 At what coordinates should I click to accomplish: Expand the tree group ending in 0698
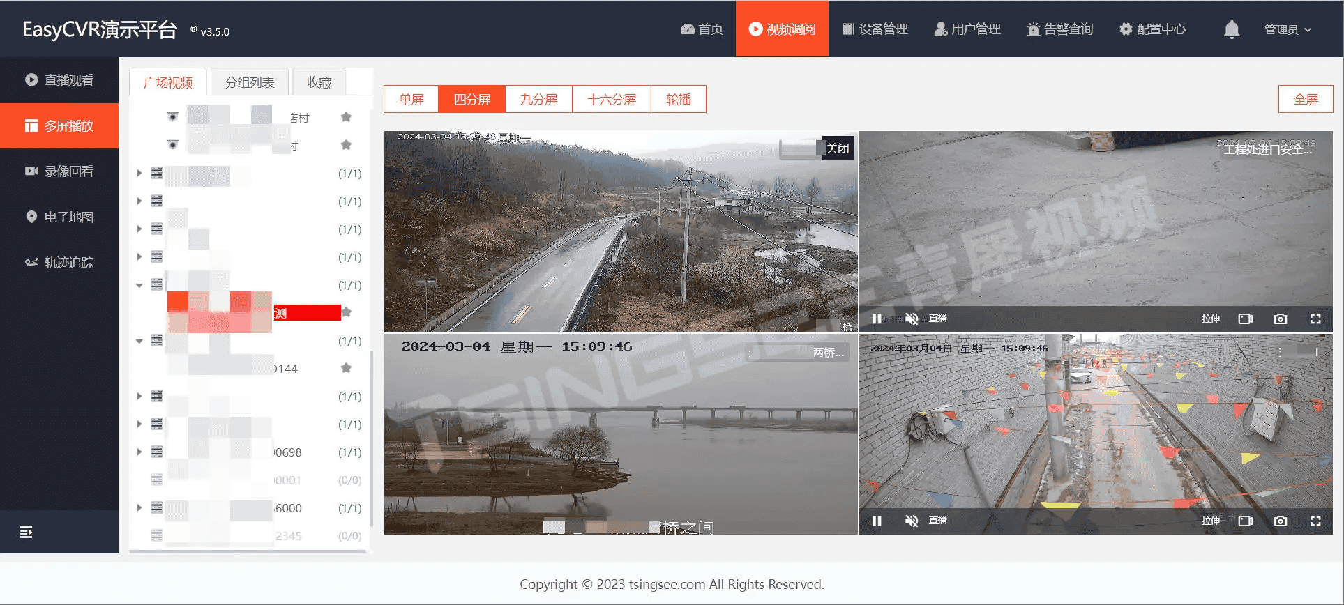tap(139, 452)
